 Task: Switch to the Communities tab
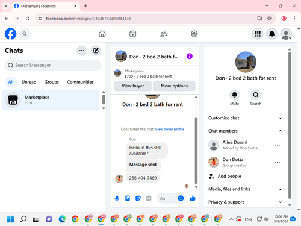click(x=80, y=82)
